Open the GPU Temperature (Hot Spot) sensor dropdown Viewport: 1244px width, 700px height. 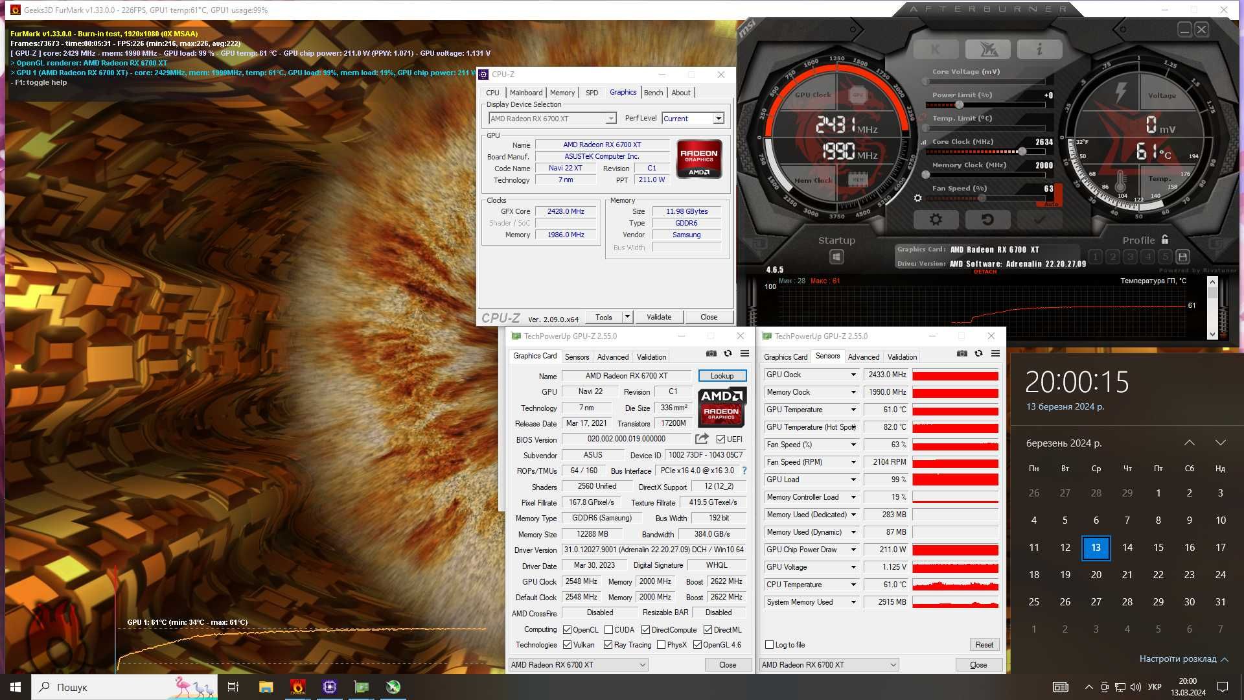(853, 427)
